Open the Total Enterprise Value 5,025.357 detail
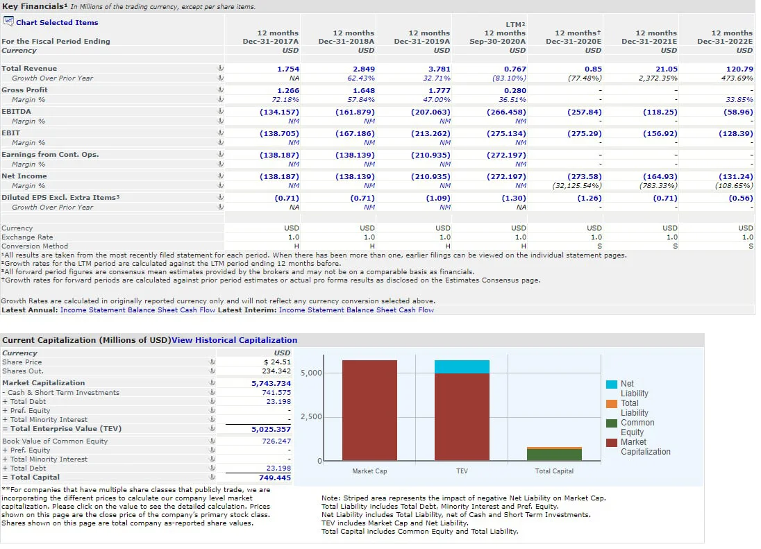The height and width of the screenshot is (549, 761). (271, 429)
